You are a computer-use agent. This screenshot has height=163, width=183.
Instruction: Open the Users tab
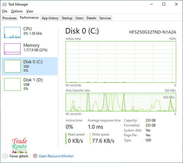pyautogui.click(x=79, y=18)
